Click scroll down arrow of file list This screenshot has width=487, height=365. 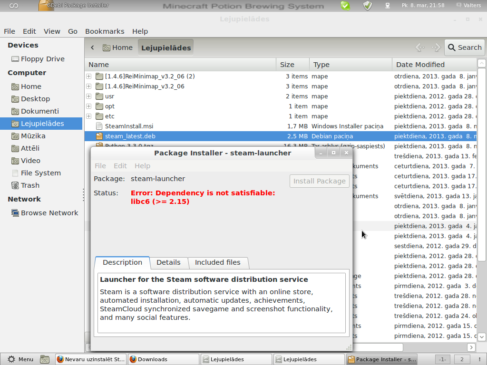coord(481,336)
